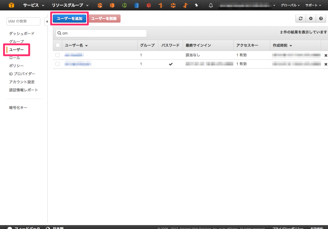
Task: Open help with the question mark icon
Action: coord(321,18)
